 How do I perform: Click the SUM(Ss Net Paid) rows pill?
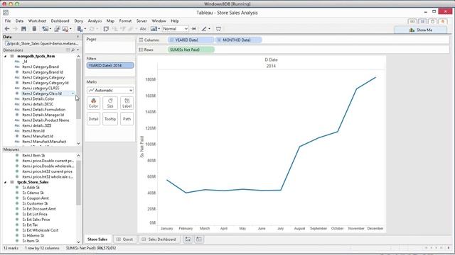click(x=191, y=50)
